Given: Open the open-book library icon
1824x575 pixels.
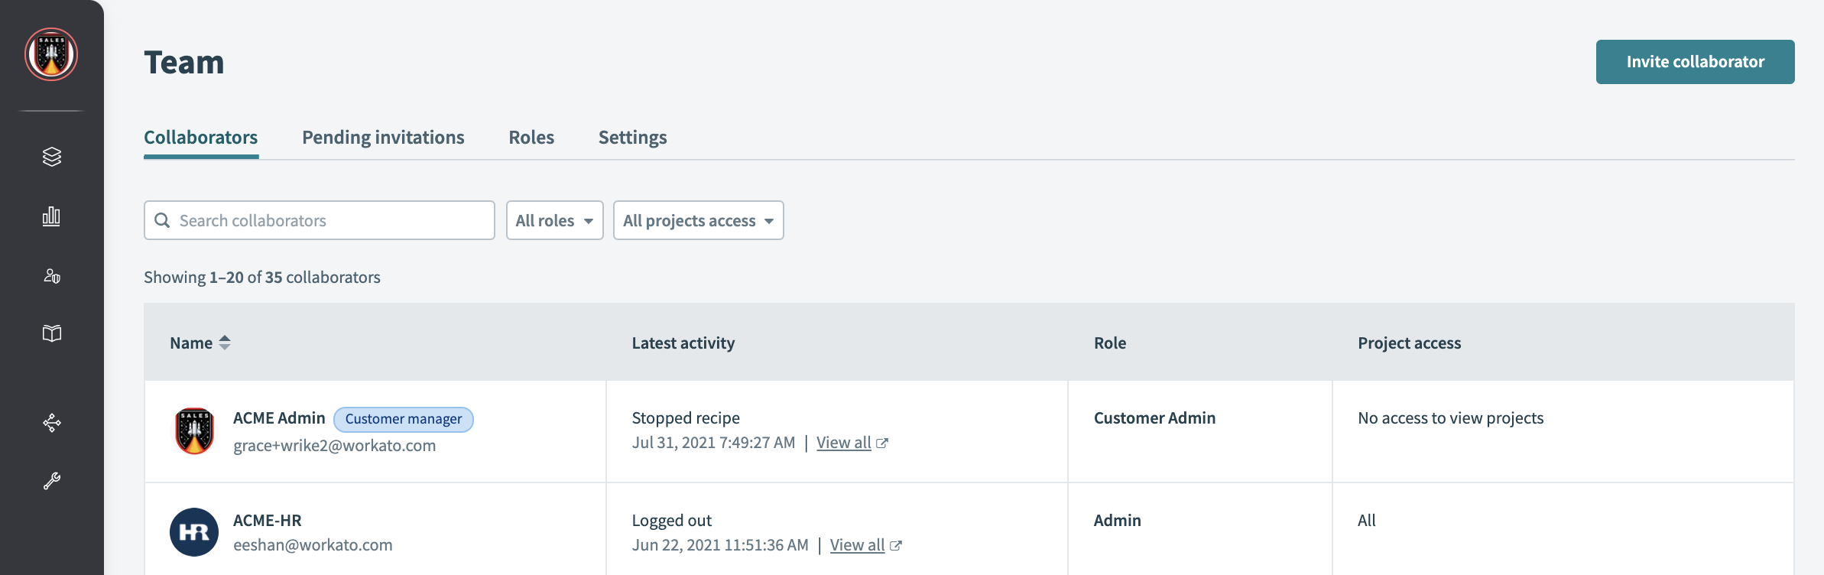Looking at the screenshot, I should 51,333.
